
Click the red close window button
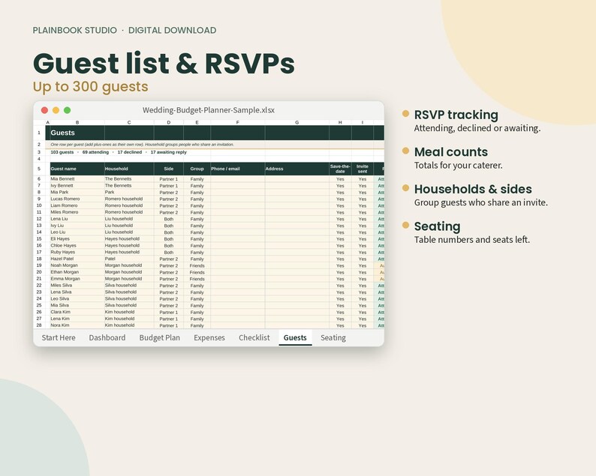pos(44,110)
